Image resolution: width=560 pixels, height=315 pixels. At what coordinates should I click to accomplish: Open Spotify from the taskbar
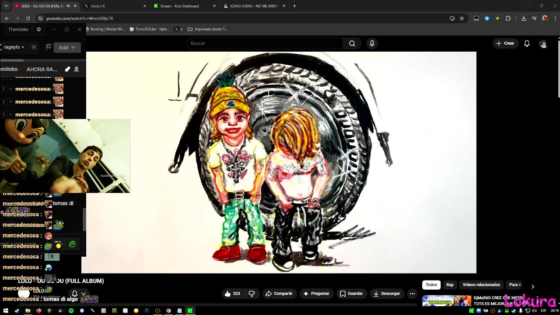71,311
